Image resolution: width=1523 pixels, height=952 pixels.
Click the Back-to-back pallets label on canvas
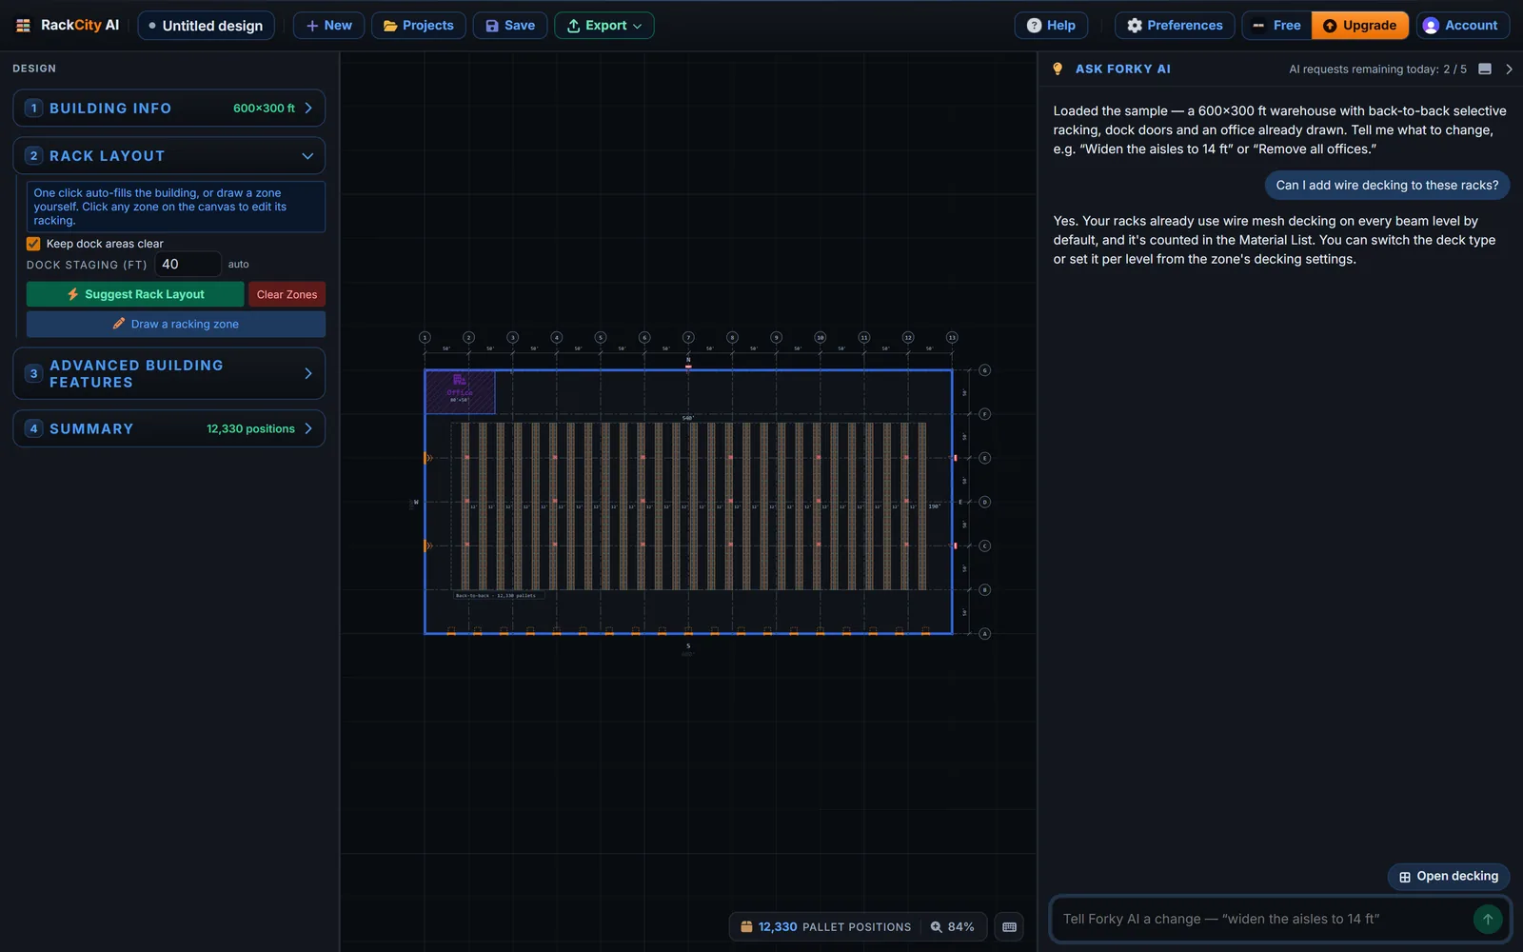496,596
